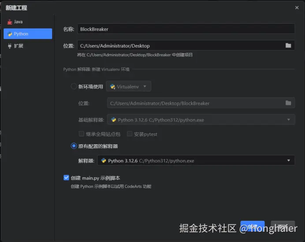Screen dimensions: 305x242
Task: Click the Java coffee cup icon
Action: point(10,22)
